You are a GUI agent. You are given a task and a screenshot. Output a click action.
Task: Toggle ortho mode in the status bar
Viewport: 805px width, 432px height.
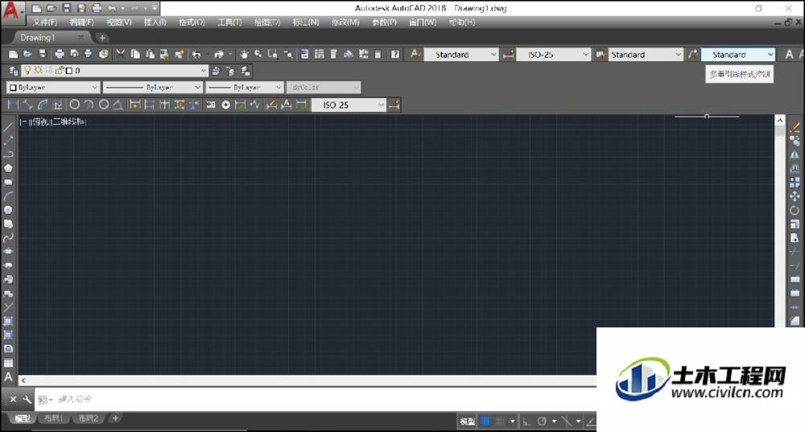pos(526,422)
